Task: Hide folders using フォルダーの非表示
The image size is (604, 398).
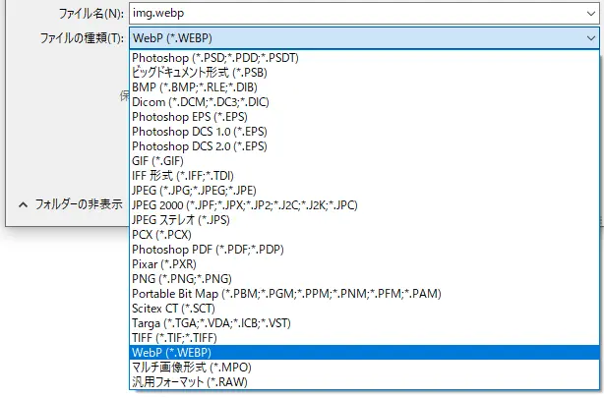Action: pos(71,204)
